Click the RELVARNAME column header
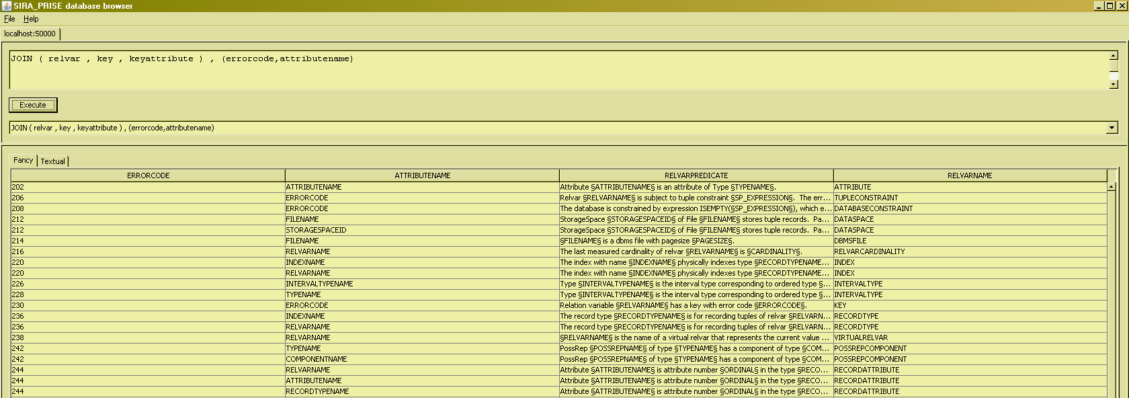 tap(969, 175)
